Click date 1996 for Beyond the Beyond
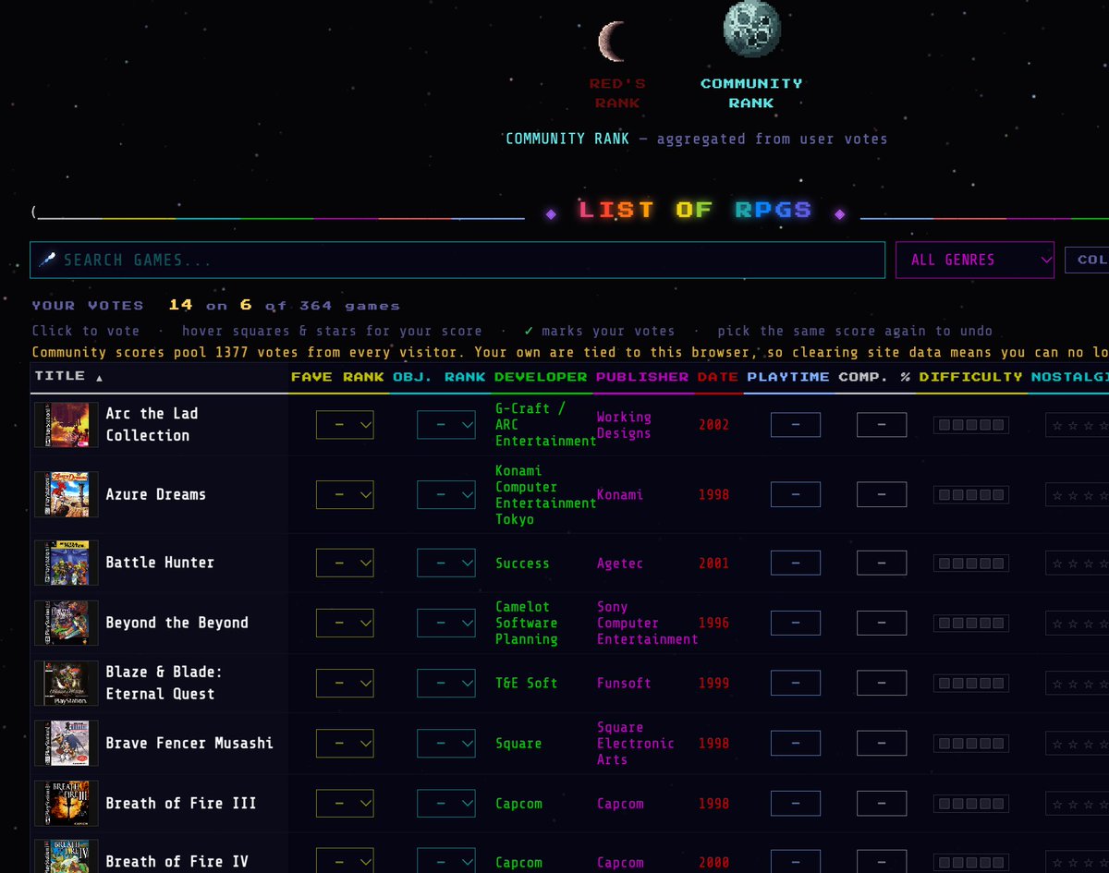 [713, 623]
